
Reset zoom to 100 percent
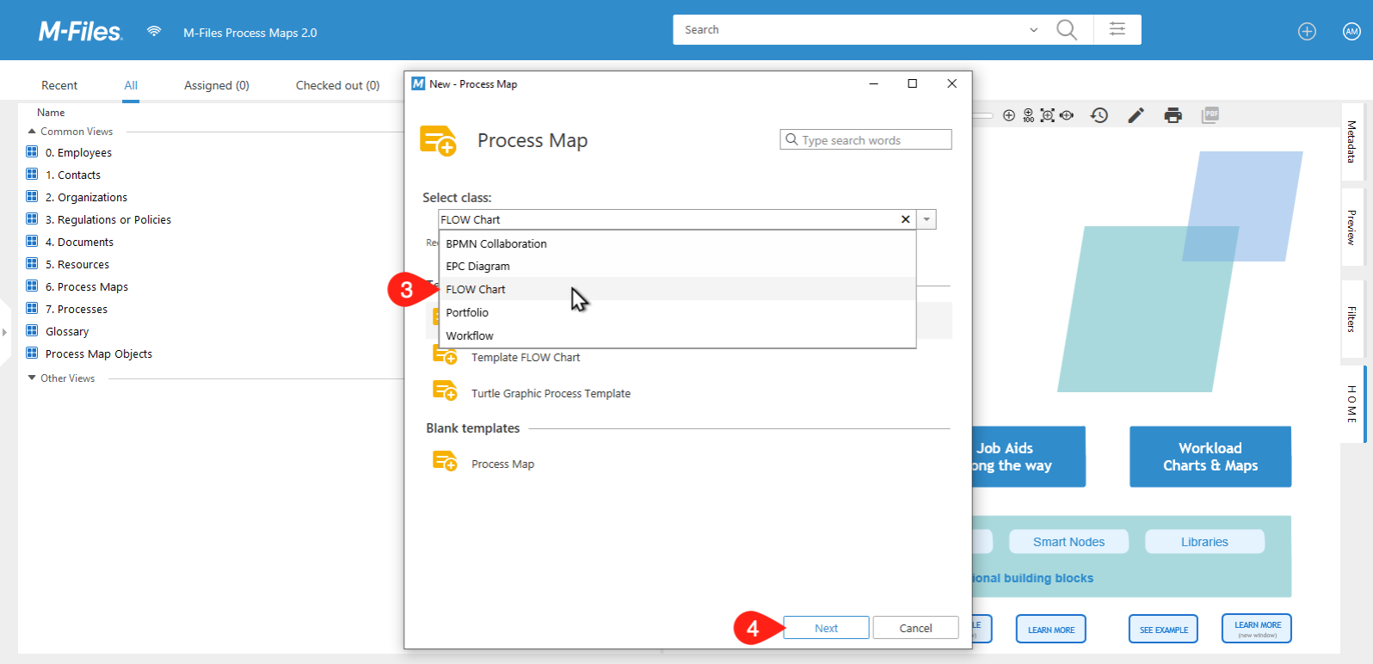(x=1028, y=115)
